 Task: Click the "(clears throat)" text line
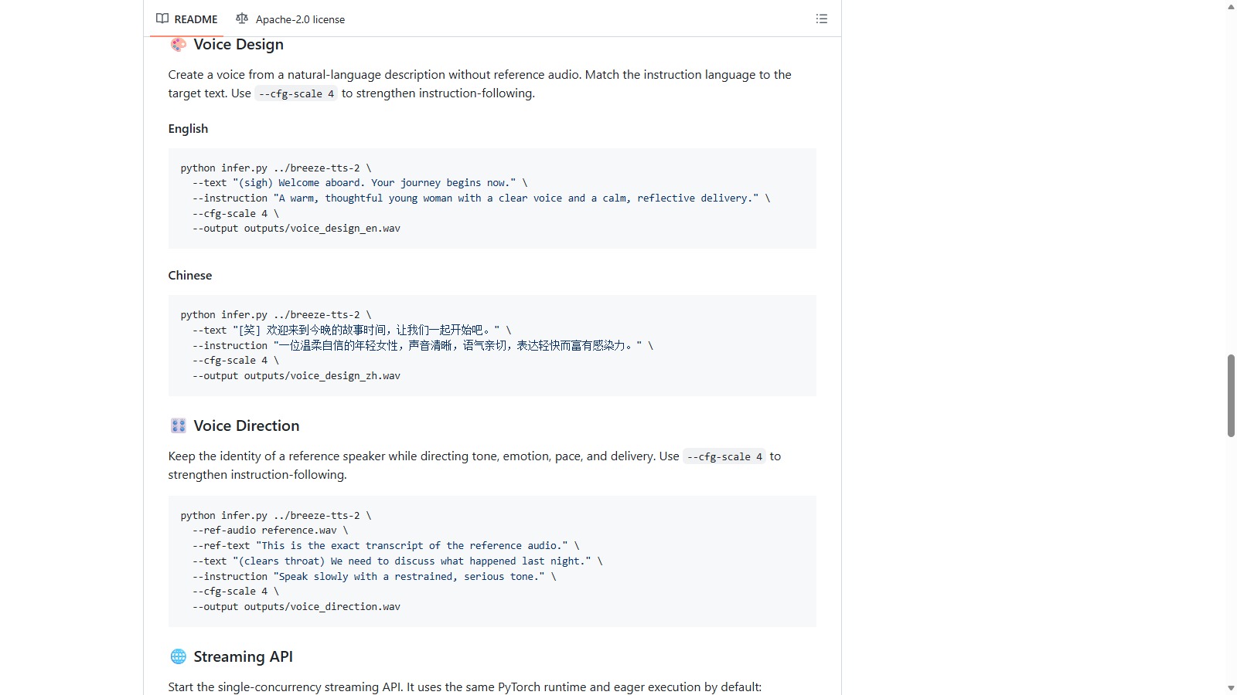click(397, 561)
